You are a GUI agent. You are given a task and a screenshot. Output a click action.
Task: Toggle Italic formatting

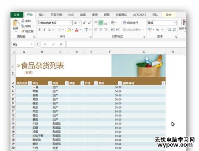[45, 30]
